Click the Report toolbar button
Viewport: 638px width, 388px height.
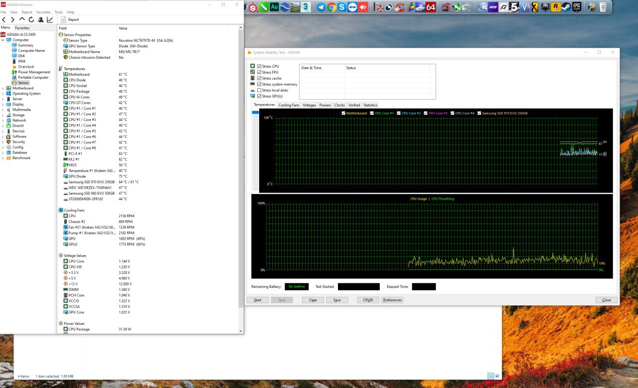click(x=70, y=19)
